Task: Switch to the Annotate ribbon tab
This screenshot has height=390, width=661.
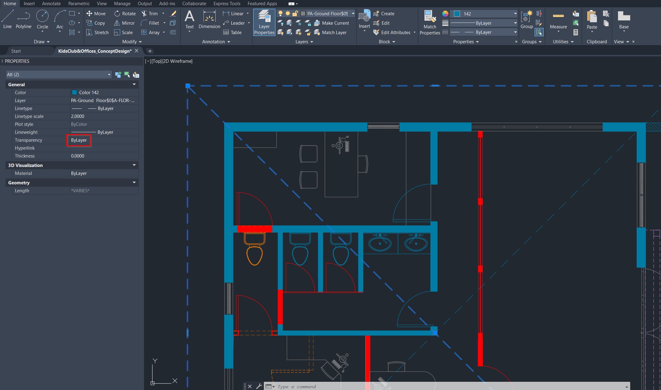Action: 51,3
